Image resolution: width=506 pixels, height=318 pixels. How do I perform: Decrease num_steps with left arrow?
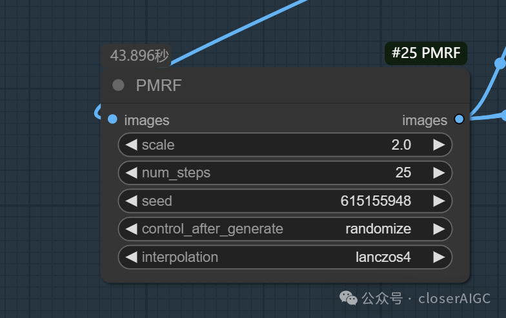pyautogui.click(x=132, y=173)
